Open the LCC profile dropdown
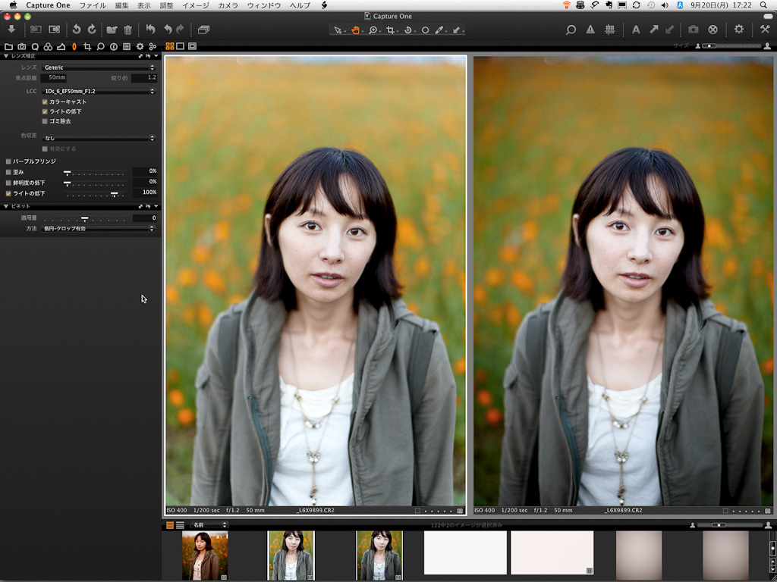Image resolution: width=777 pixels, height=582 pixels. coord(98,91)
